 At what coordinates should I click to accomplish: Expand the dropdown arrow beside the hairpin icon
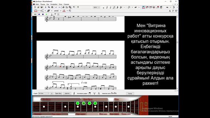[45, 11]
